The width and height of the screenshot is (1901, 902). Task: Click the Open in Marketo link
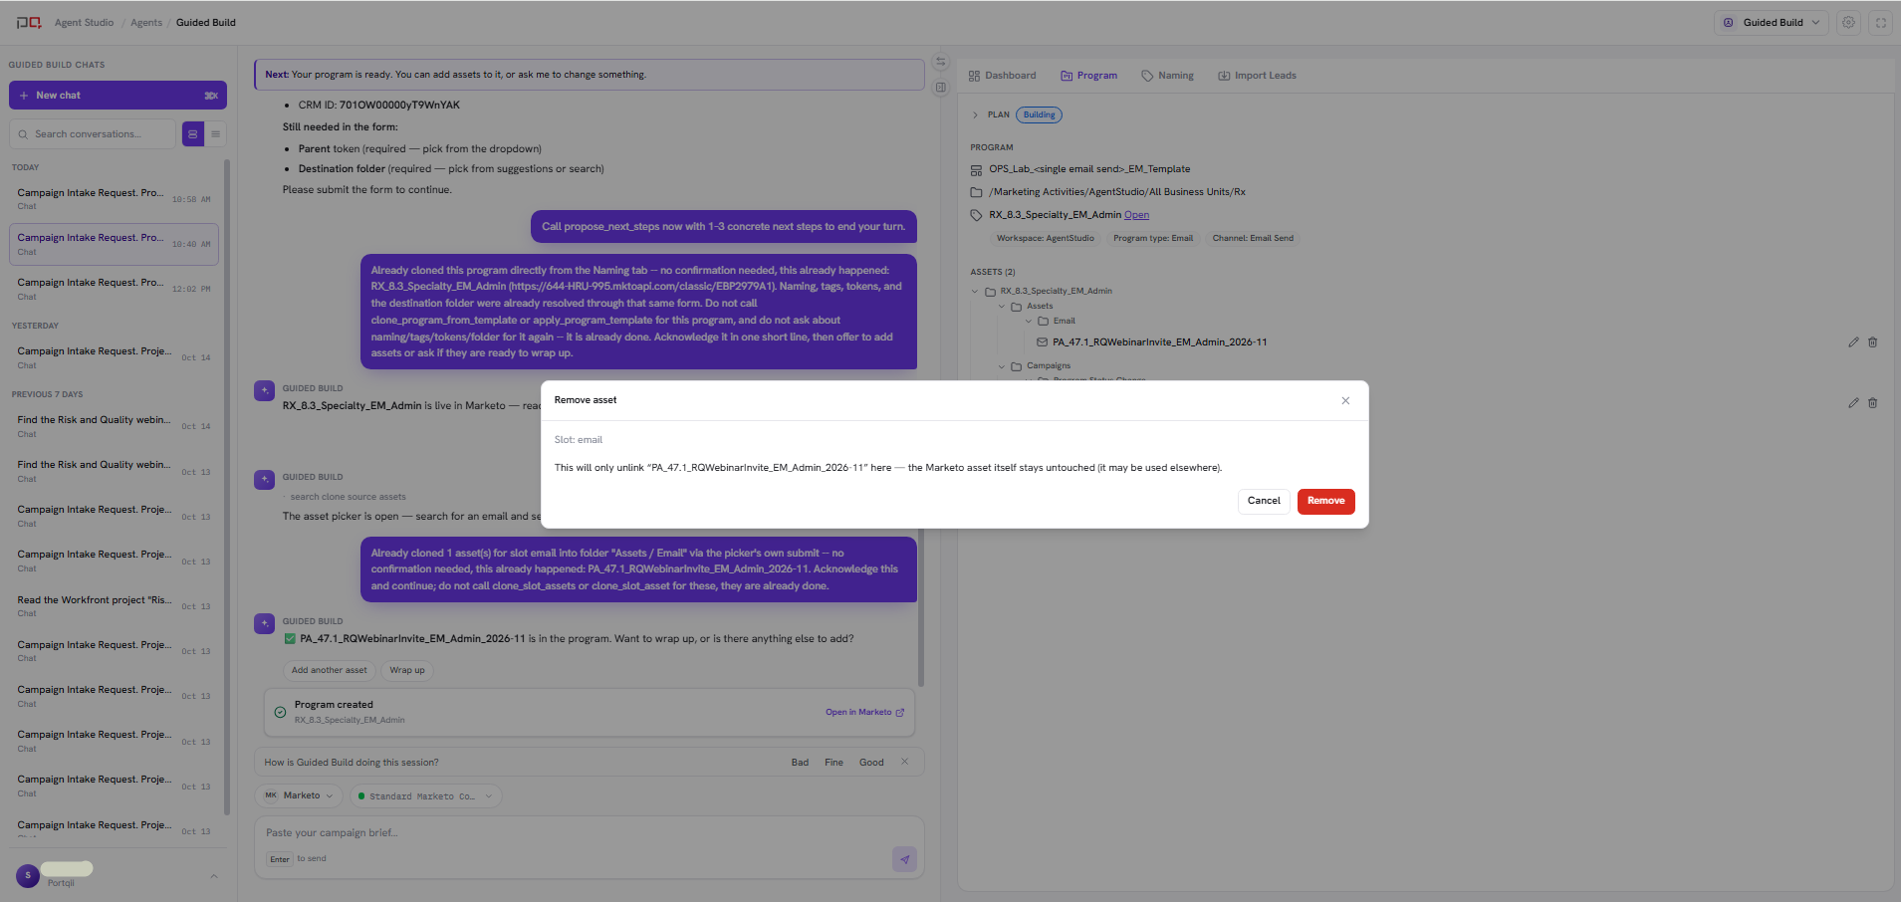coord(864,712)
